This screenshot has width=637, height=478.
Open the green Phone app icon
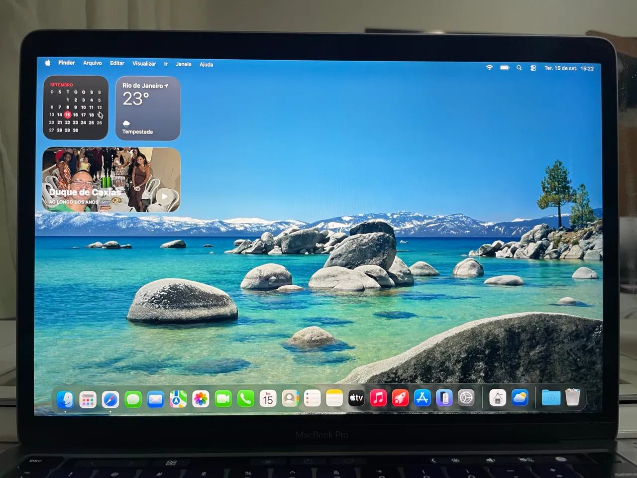[x=245, y=398]
